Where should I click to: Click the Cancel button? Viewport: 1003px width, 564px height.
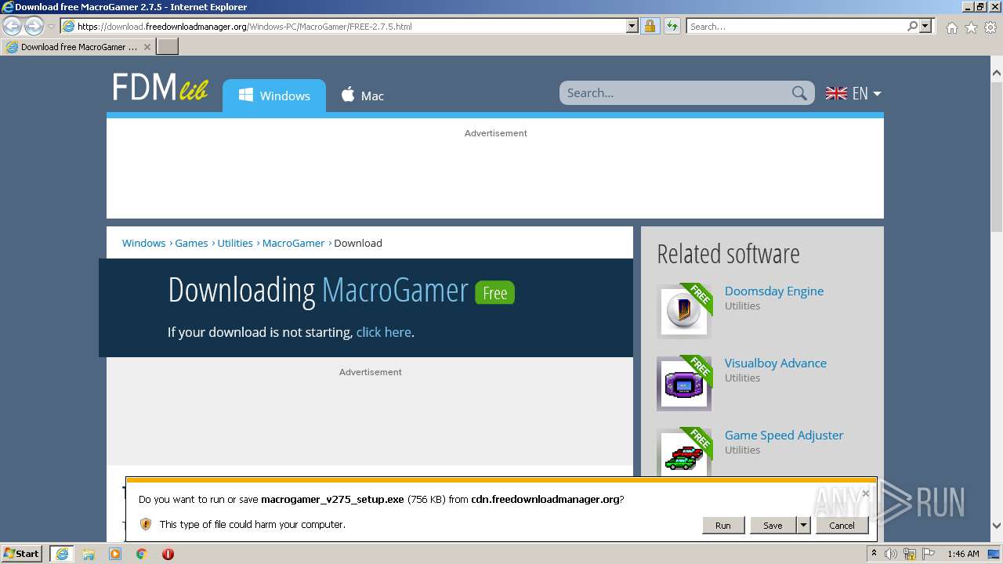pos(842,525)
